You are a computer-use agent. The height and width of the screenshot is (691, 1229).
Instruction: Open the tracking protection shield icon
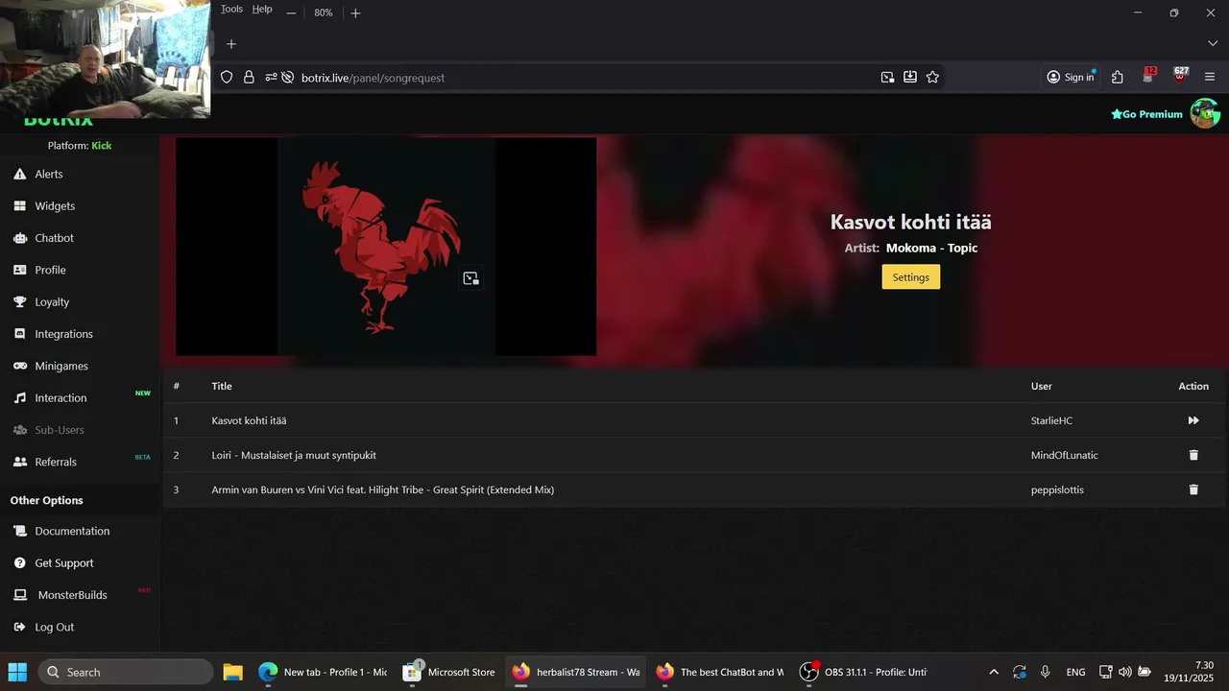coord(227,78)
